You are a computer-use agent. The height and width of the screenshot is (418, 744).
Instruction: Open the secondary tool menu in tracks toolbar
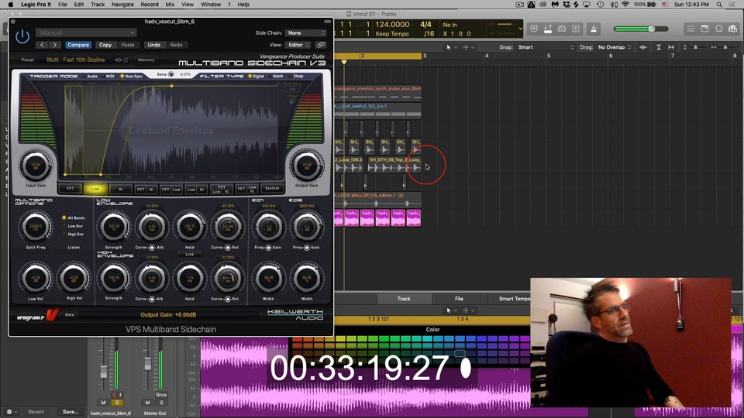pyautogui.click(x=468, y=47)
